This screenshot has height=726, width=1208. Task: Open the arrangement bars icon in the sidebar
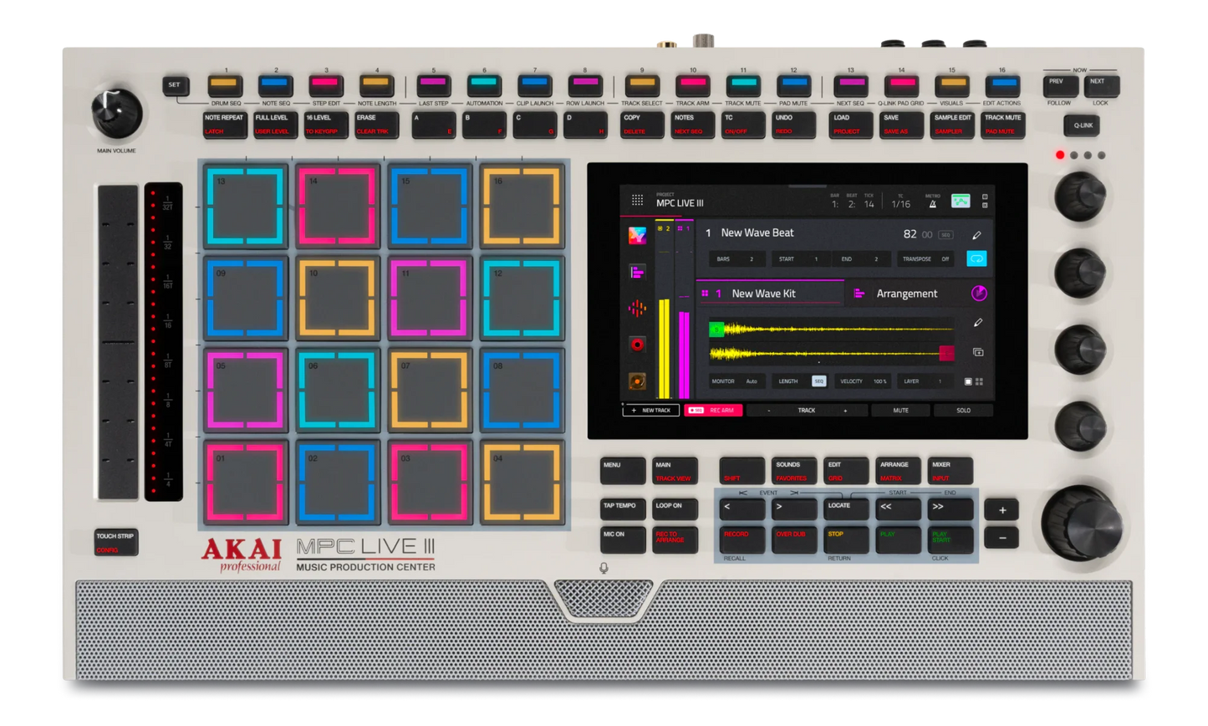637,272
